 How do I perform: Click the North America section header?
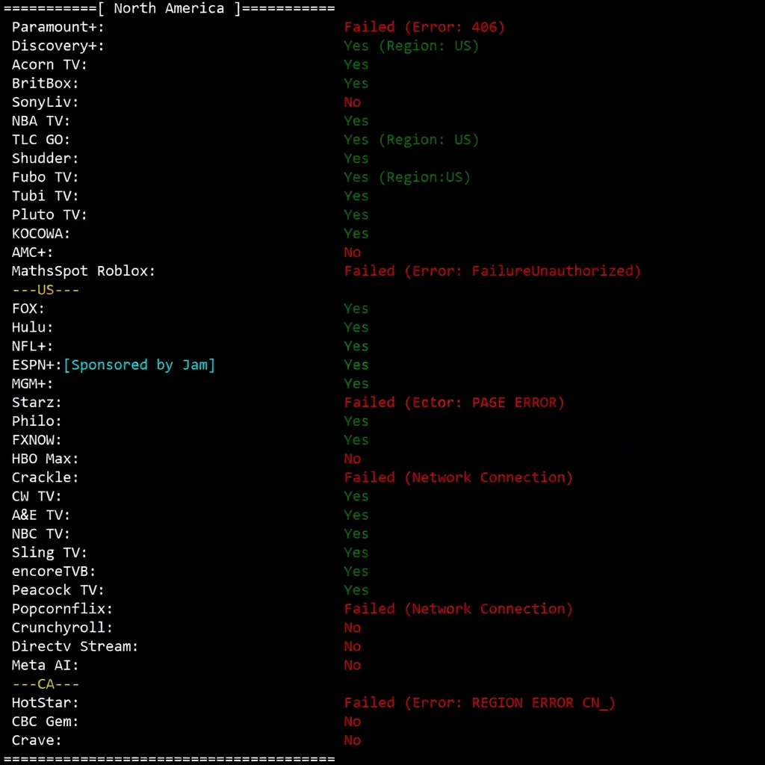coord(169,8)
